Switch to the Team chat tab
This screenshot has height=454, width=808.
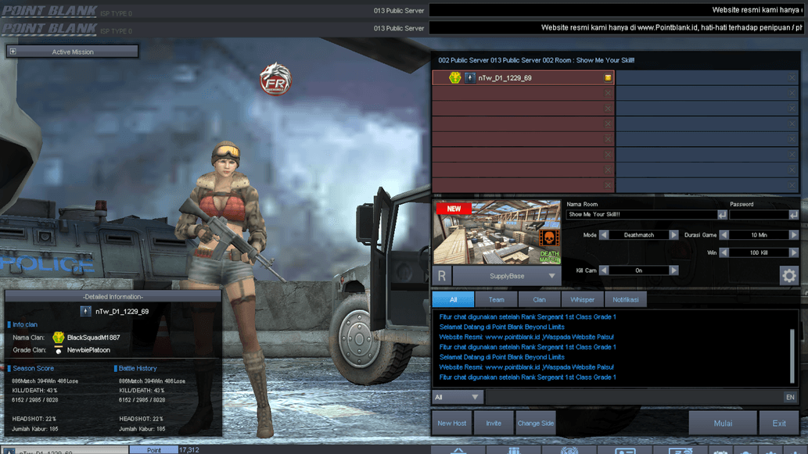[x=496, y=299]
